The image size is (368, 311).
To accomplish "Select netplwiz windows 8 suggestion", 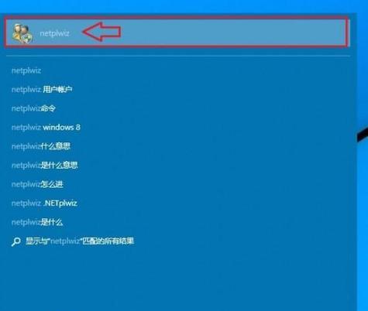I will pos(46,128).
